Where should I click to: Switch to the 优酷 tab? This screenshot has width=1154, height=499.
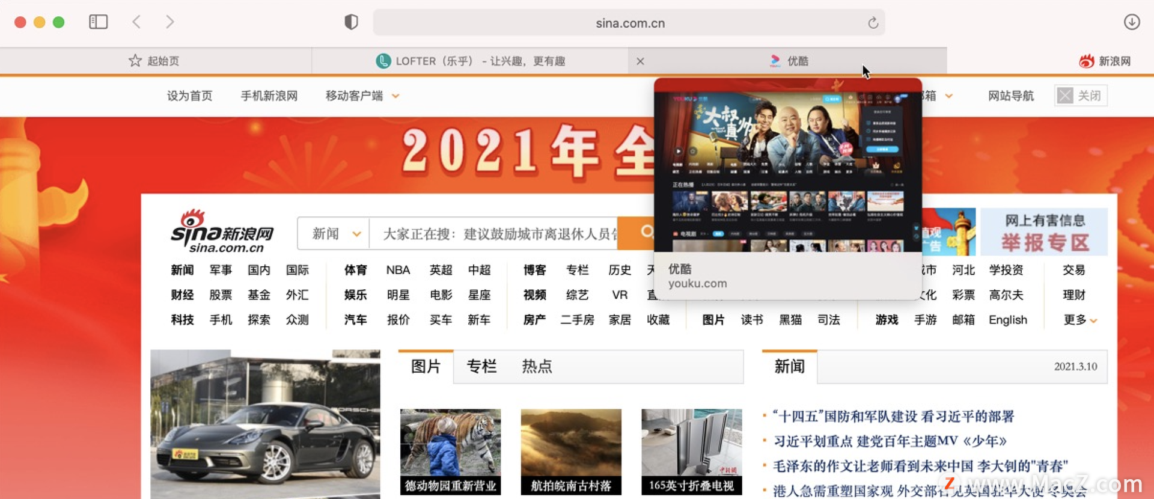(x=788, y=61)
